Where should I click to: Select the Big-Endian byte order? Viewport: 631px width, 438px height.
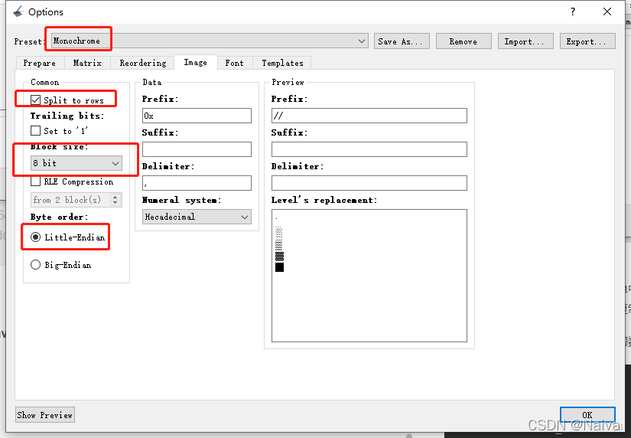point(35,265)
